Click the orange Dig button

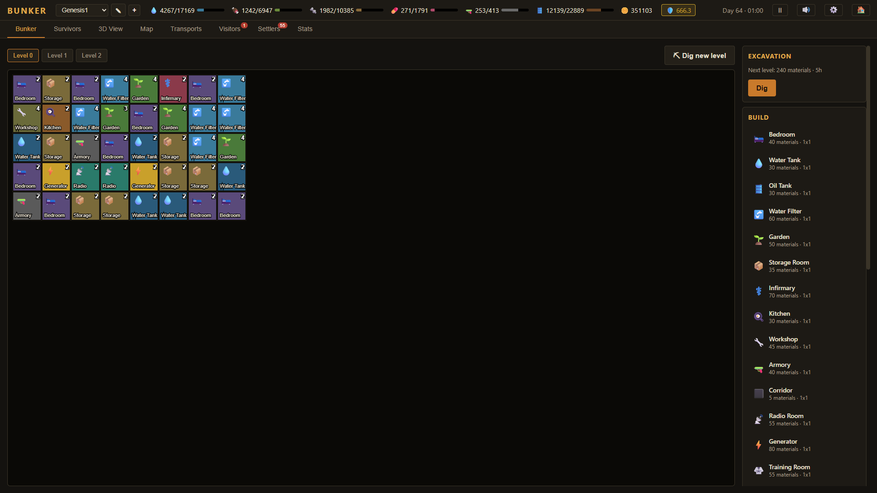(762, 88)
